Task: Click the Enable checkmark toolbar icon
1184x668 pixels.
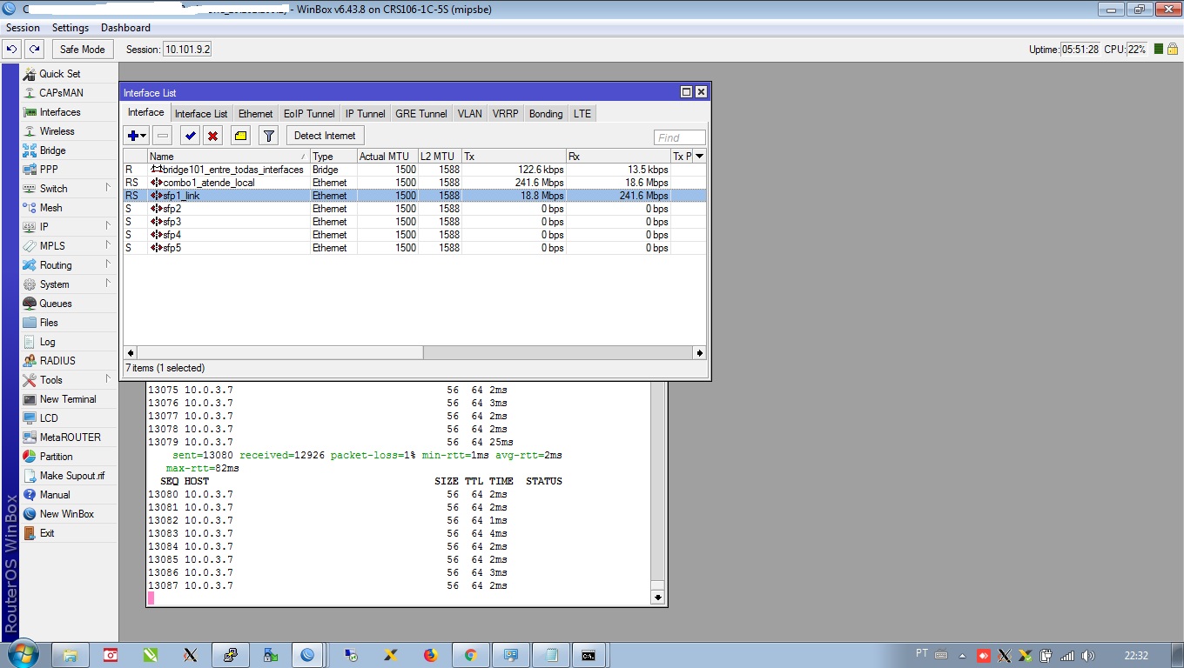Action: pyautogui.click(x=190, y=136)
